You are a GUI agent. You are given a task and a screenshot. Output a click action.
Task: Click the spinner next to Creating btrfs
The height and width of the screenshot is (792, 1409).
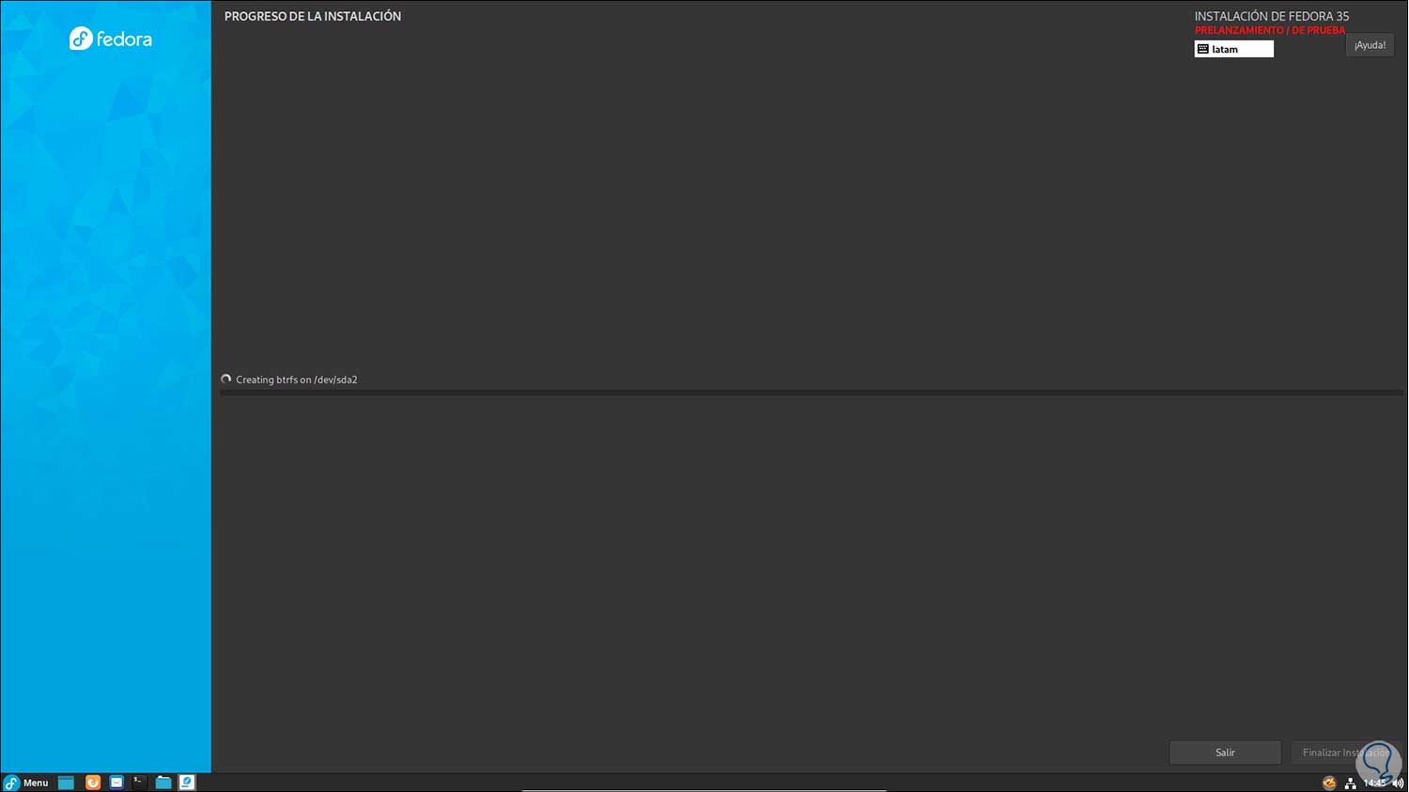click(x=226, y=380)
